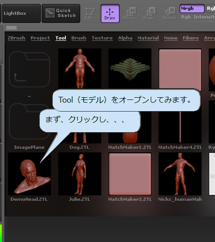
Task: Select the Rotate mode icon
Action: pos(169,13)
